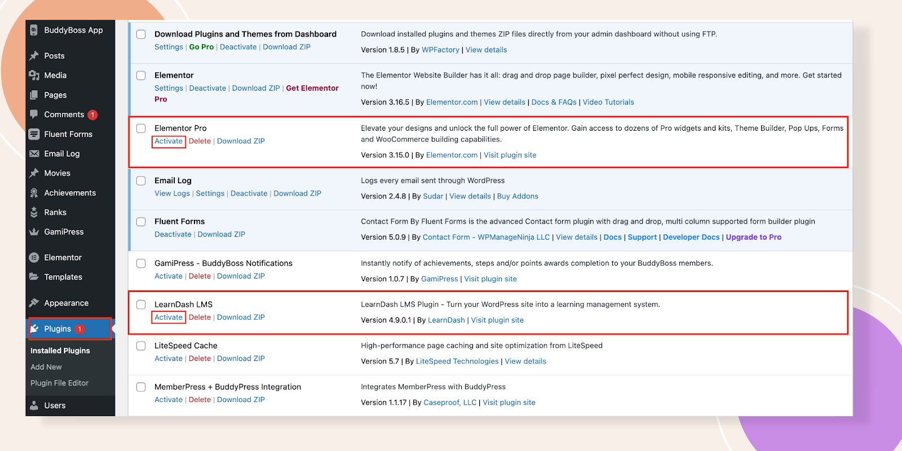
Task: Deactivate the Elementor plugin
Action: point(207,89)
